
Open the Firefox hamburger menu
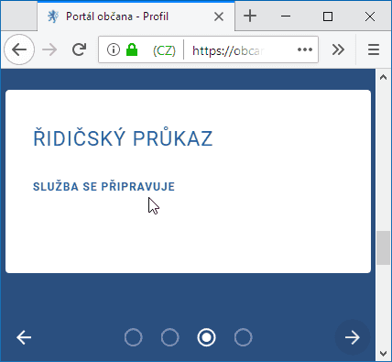point(374,49)
